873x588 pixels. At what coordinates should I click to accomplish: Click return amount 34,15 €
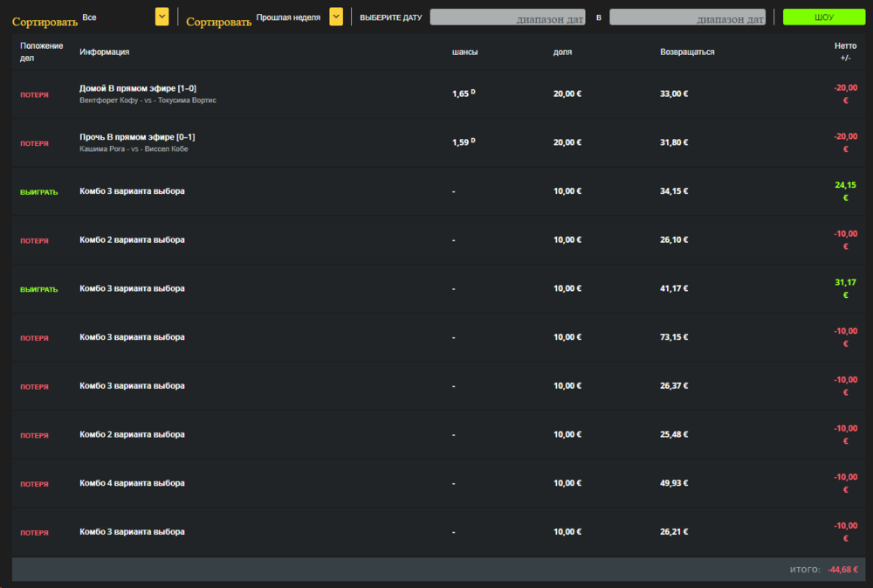674,191
